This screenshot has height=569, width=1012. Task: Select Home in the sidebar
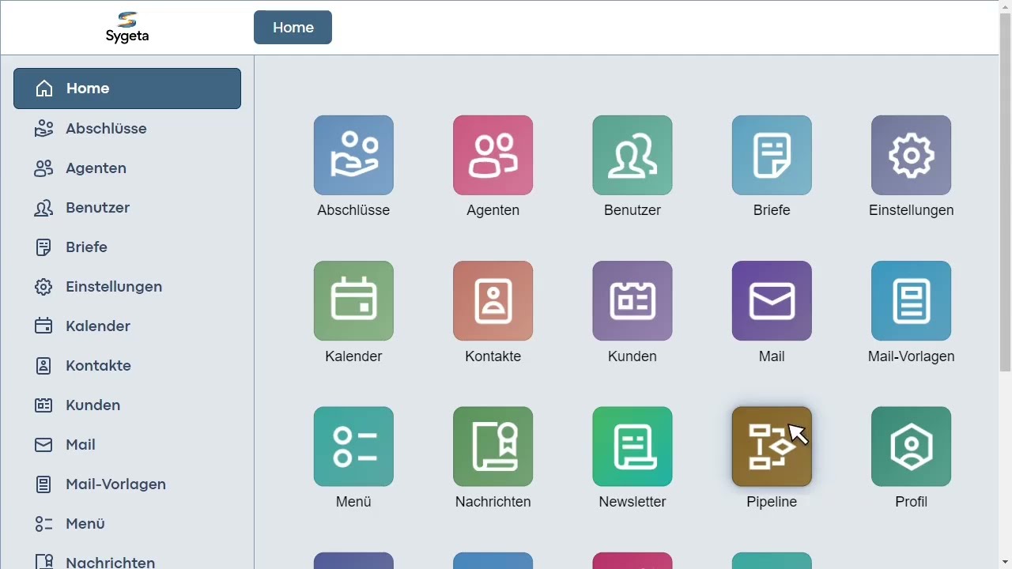(127, 89)
